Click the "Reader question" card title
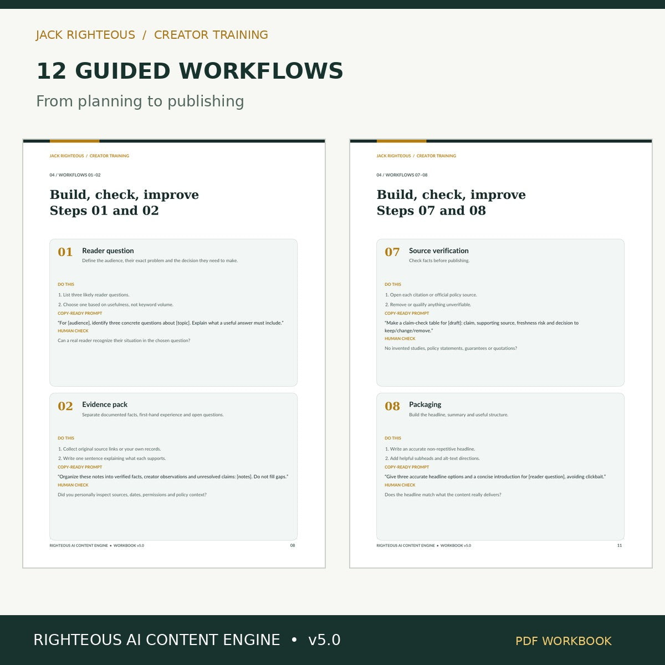Viewport: 665px width, 665px height. tap(108, 251)
